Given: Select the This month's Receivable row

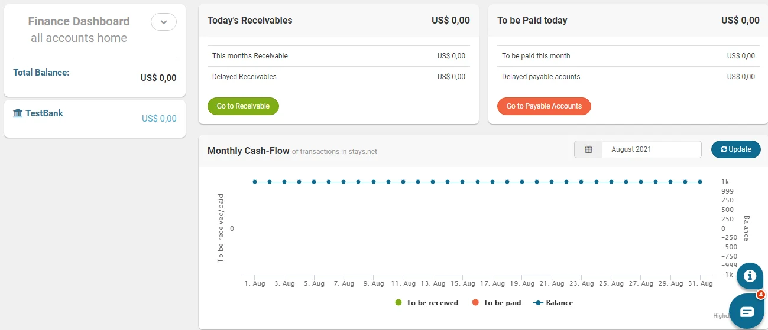Looking at the screenshot, I should 338,56.
